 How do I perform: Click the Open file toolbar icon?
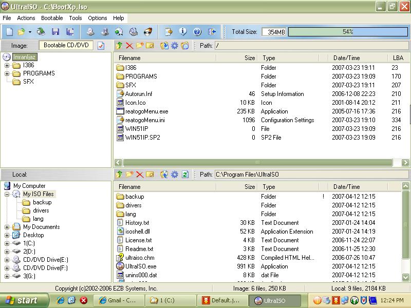(x=21, y=32)
